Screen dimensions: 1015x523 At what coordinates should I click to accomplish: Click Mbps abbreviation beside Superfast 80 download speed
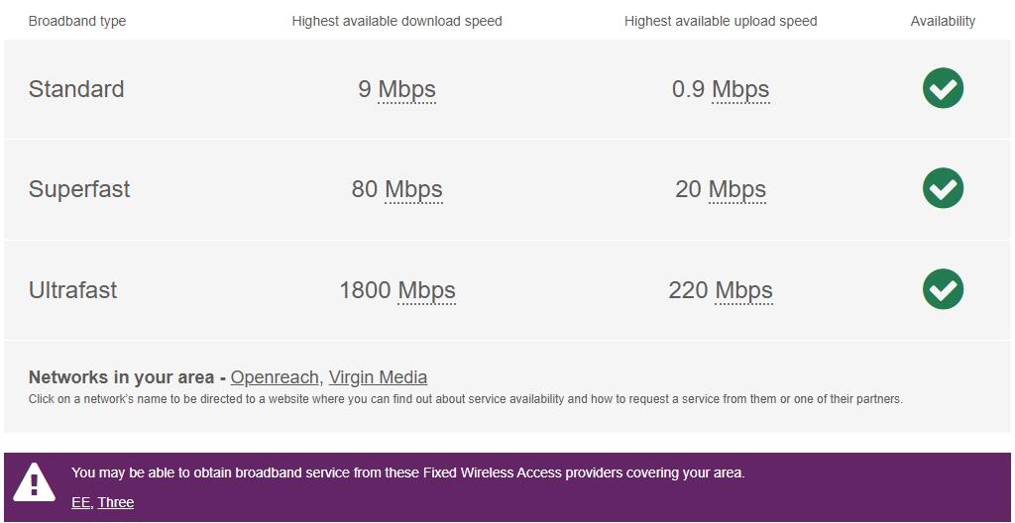(413, 189)
